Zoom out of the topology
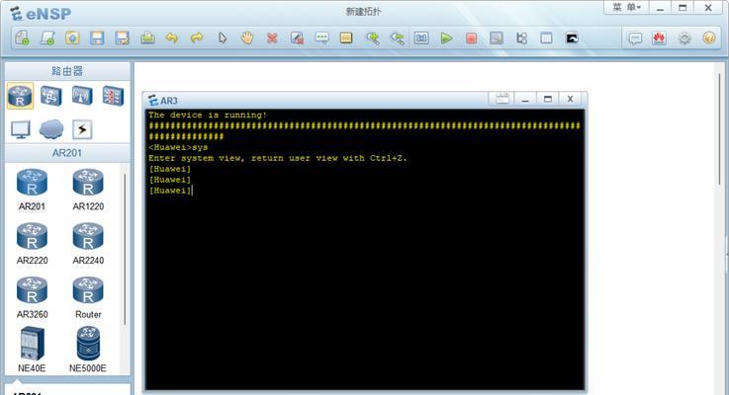The width and height of the screenshot is (729, 395). click(397, 38)
